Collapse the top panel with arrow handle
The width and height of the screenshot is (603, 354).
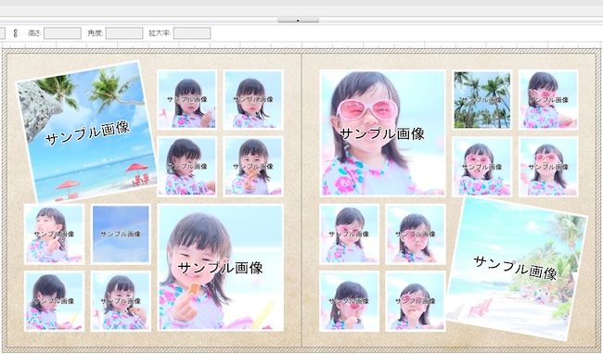tap(298, 20)
